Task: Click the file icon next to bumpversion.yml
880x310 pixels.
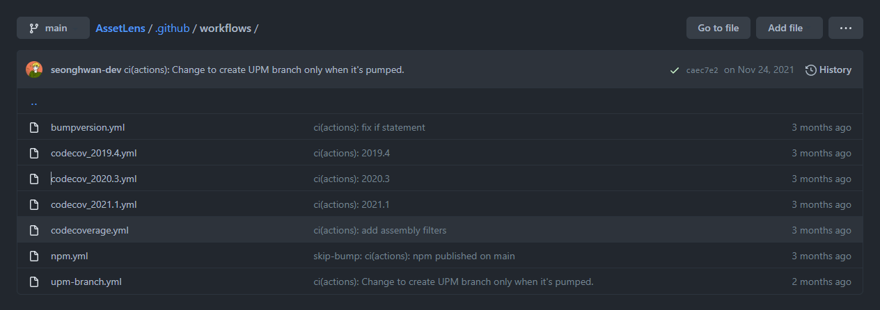Action: (x=33, y=127)
